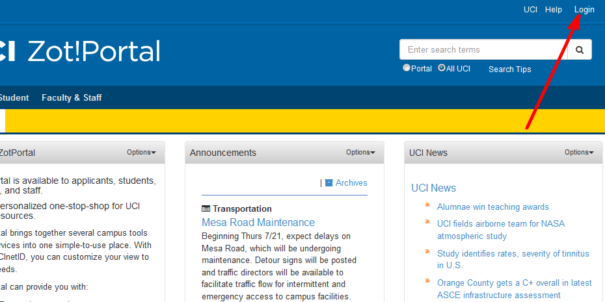Screen dimensions: 605x302
Task: Open Options dropdown in UCI News panel
Action: (x=580, y=152)
